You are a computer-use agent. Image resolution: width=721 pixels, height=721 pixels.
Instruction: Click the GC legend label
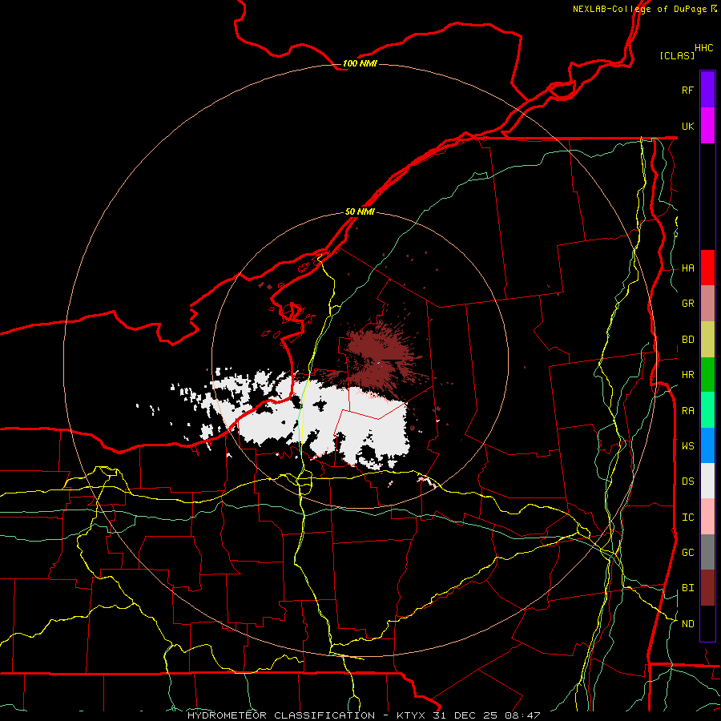[687, 553]
